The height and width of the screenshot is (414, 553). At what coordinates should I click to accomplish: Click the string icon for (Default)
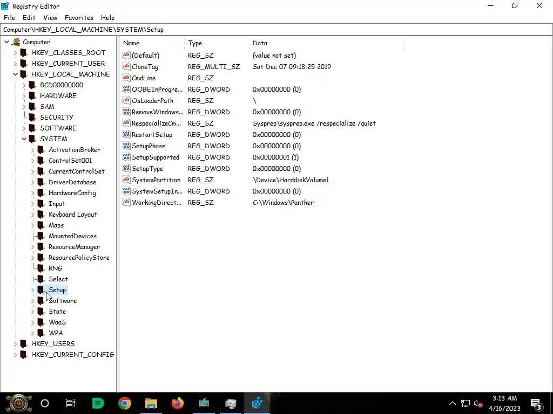point(126,56)
